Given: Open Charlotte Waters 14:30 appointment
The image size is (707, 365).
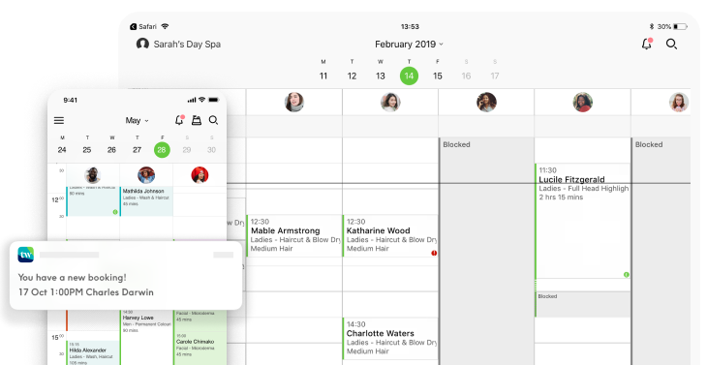Looking at the screenshot, I should [x=390, y=339].
